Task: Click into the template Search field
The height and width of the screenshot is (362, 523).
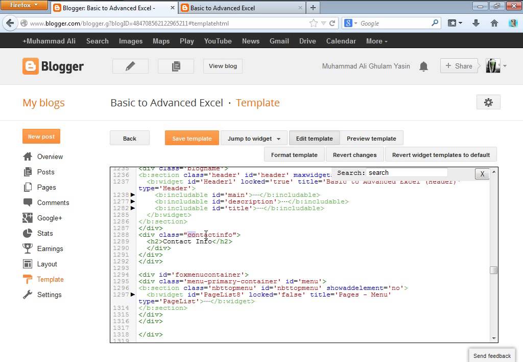Action: pos(407,173)
